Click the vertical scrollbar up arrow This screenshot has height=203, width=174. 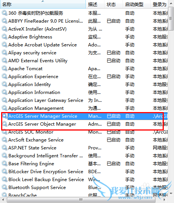click(x=171, y=3)
